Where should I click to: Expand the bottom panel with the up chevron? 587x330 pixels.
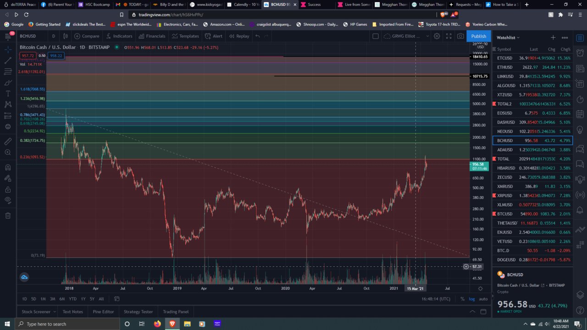coord(472,312)
